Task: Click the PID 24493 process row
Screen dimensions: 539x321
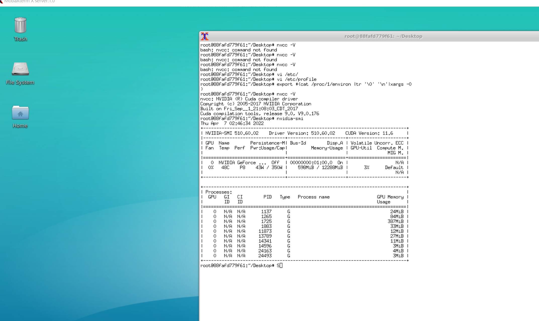Action: [x=265, y=256]
